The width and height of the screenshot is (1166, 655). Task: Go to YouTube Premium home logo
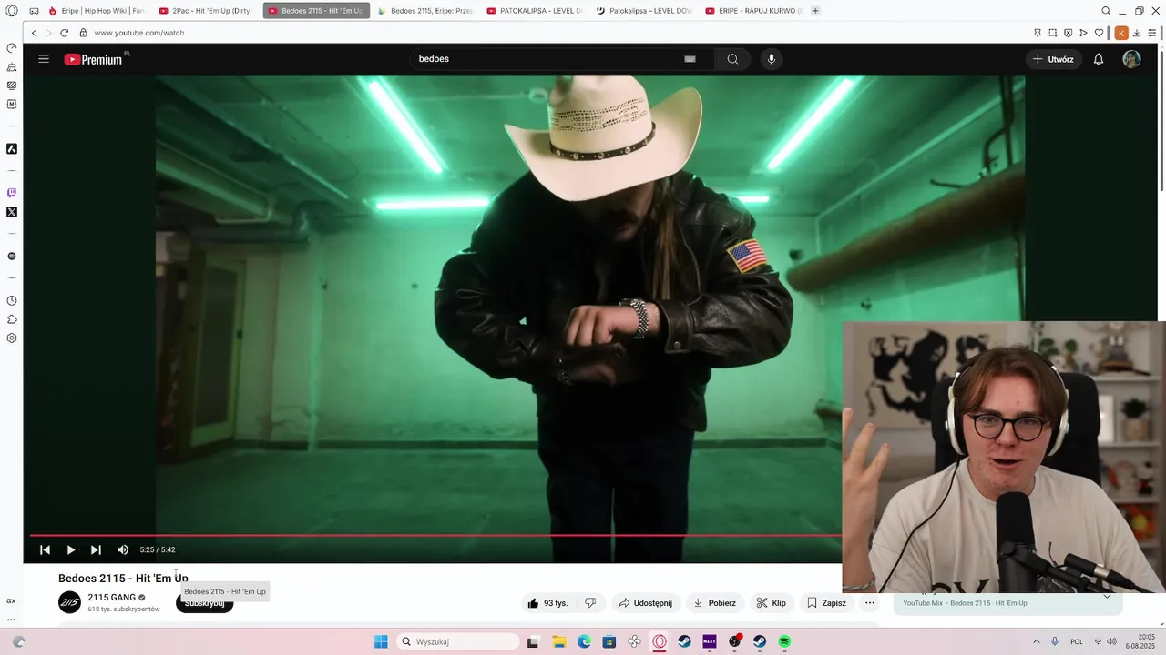pos(94,59)
